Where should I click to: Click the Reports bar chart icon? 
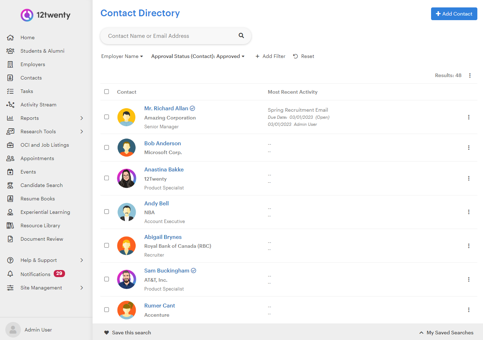(x=10, y=118)
